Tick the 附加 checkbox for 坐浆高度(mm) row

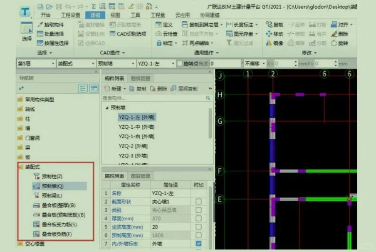198,226
